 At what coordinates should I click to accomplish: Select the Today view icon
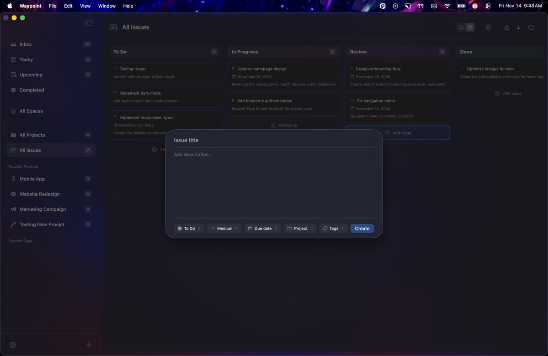[x=12, y=59]
